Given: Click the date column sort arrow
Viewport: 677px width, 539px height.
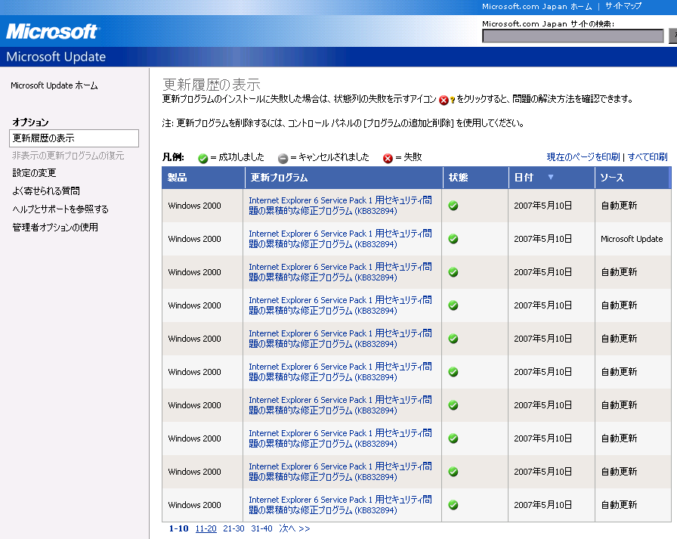Looking at the screenshot, I should pyautogui.click(x=551, y=178).
